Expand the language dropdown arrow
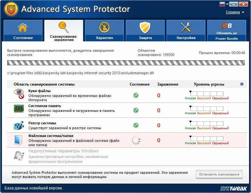This screenshot has width=251, height=193. pyautogui.click(x=227, y=4)
